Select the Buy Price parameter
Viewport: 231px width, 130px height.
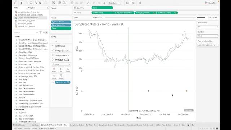coord(22,113)
